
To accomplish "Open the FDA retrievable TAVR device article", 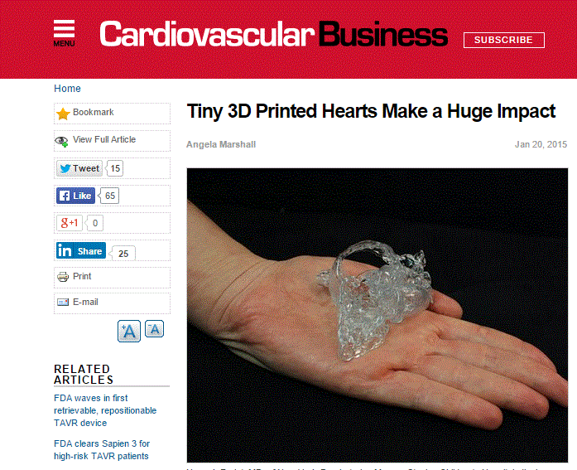I will [x=105, y=410].
